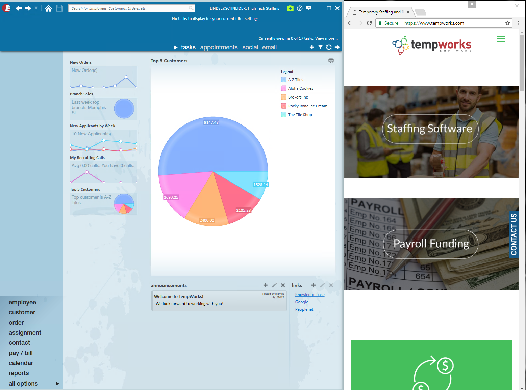The height and width of the screenshot is (390, 526).
Task: Click the Aloha Cookies legend color swatch
Action: click(284, 88)
